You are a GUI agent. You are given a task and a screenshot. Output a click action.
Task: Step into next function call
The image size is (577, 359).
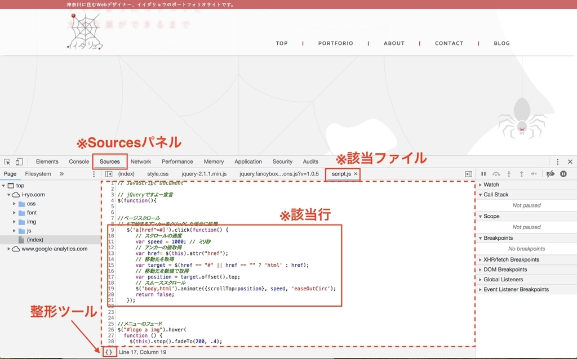pos(509,174)
